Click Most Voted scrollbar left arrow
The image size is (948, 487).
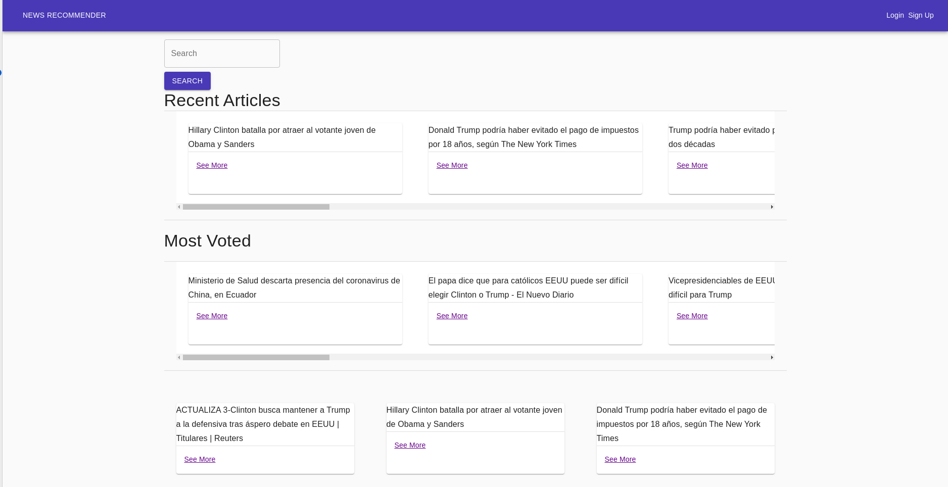coord(179,357)
